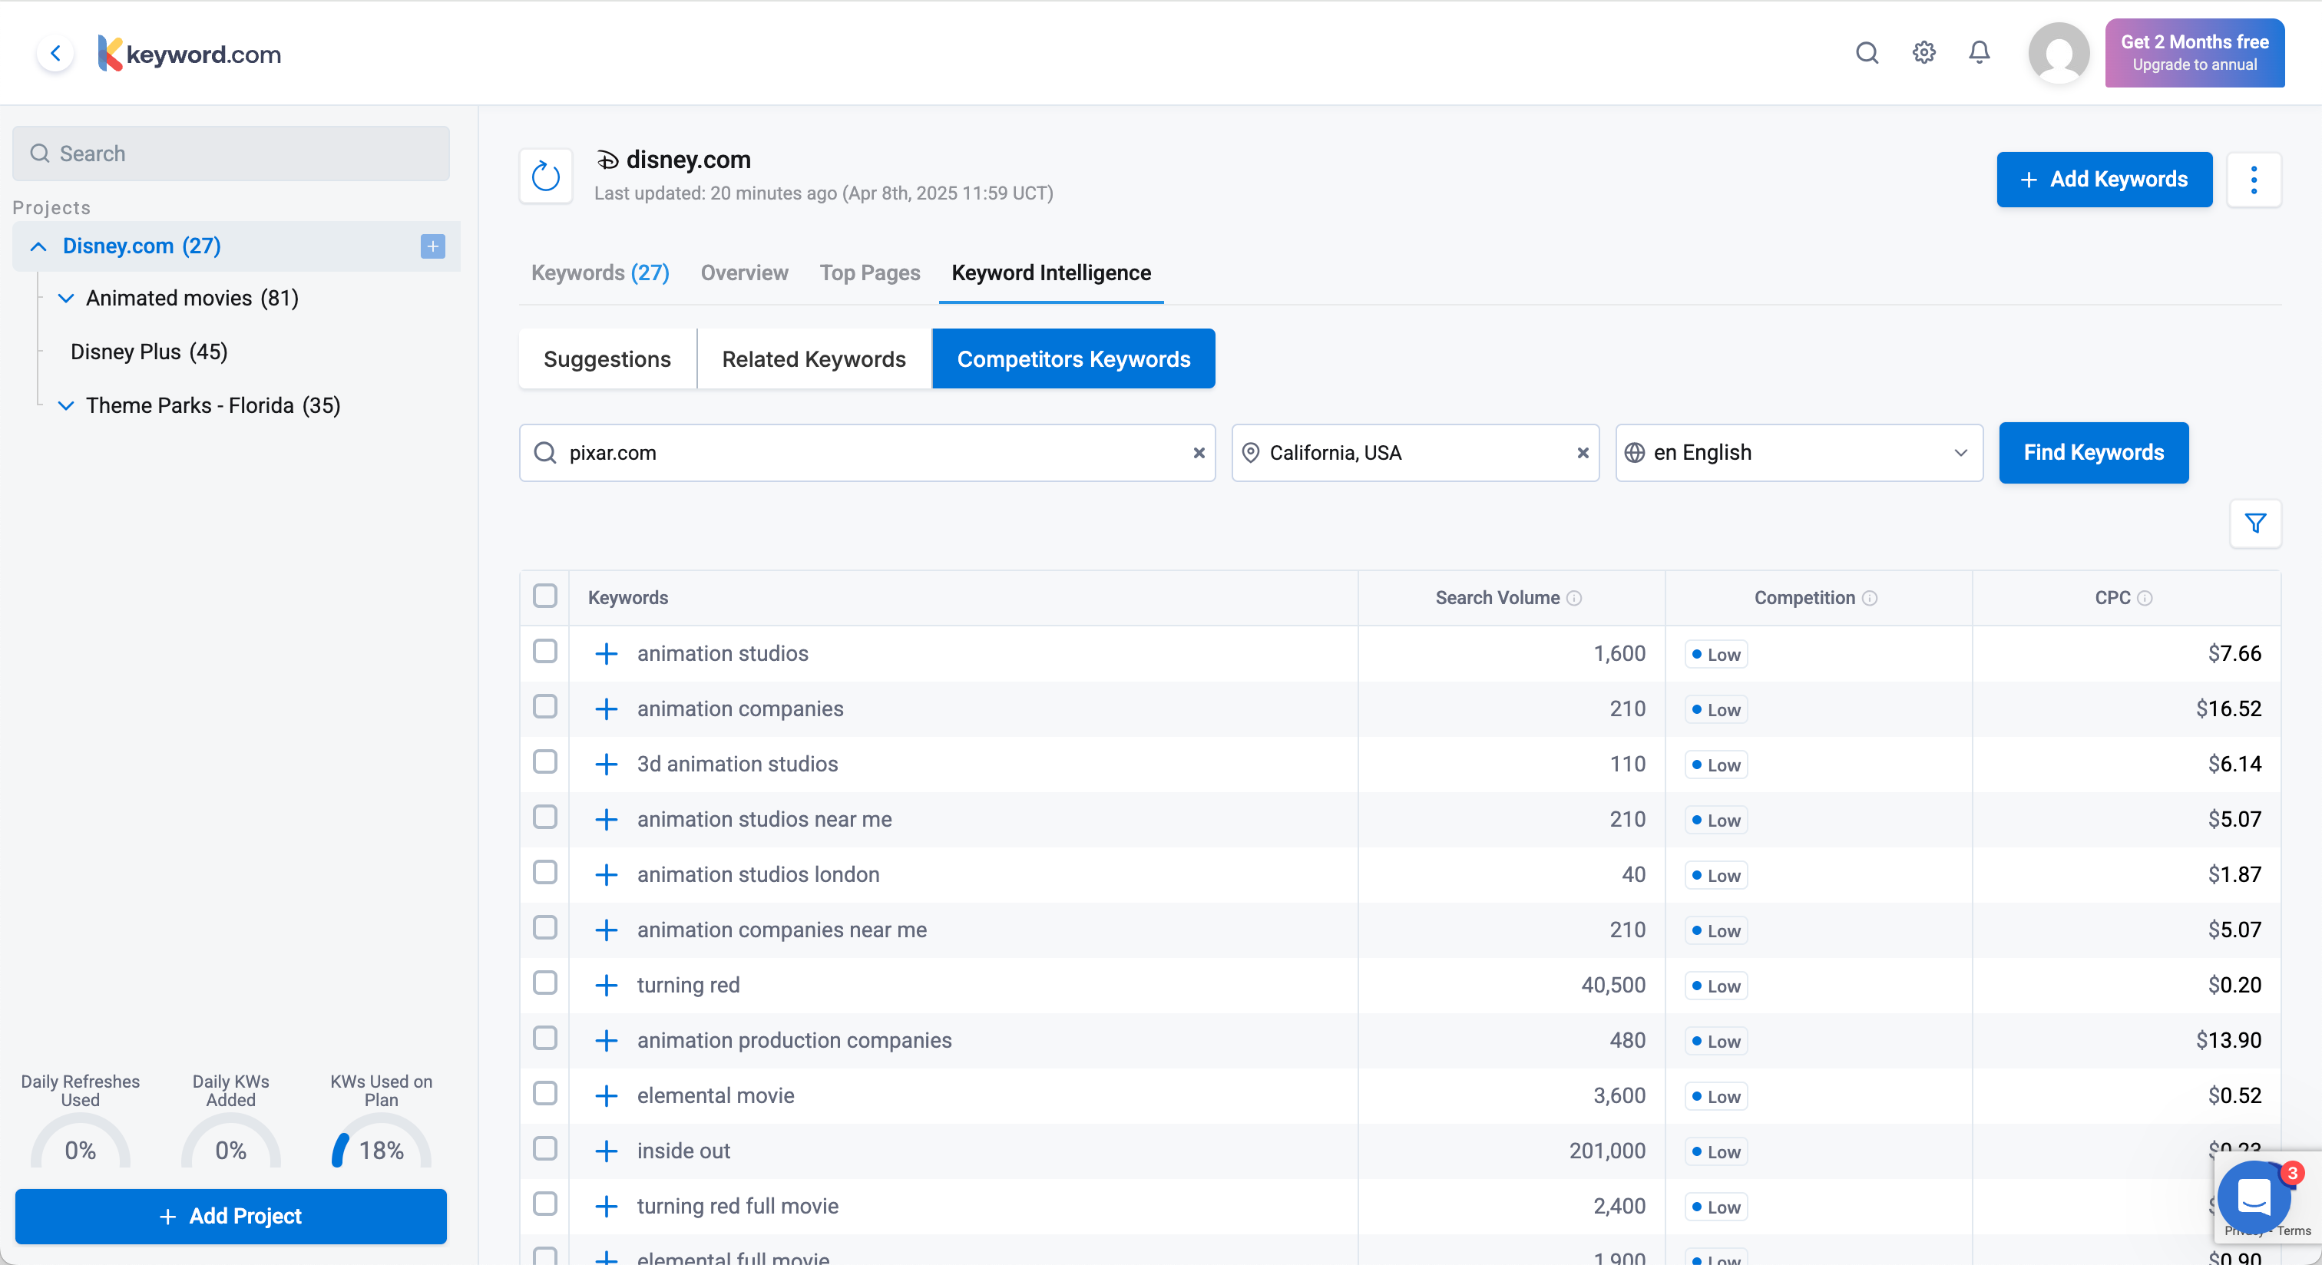Click the notifications bell icon
Screen dimensions: 2322x1265
1979,53
